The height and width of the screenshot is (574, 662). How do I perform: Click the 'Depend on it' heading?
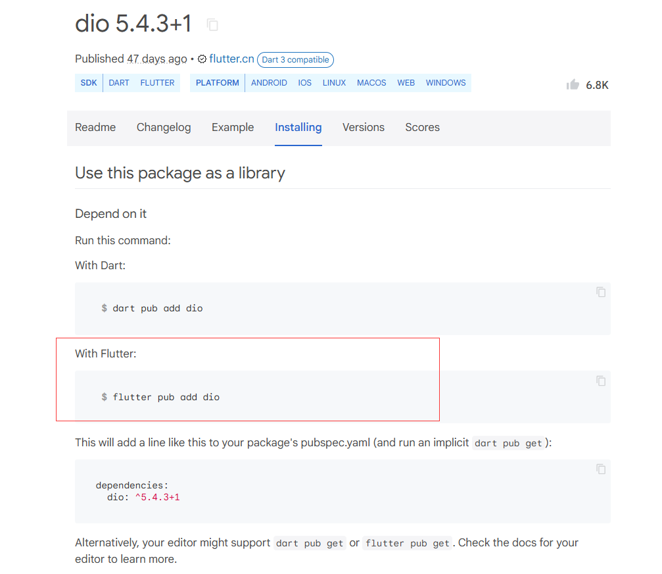[x=110, y=214]
